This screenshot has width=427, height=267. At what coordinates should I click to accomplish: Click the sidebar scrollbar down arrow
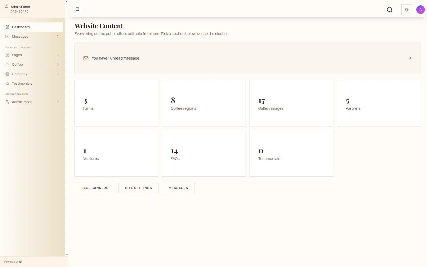[x=67, y=255]
